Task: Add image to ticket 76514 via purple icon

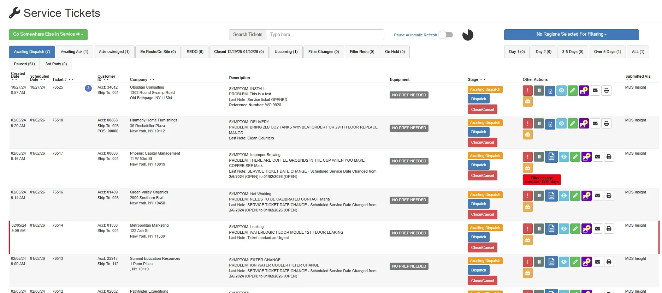Action: pos(586,229)
